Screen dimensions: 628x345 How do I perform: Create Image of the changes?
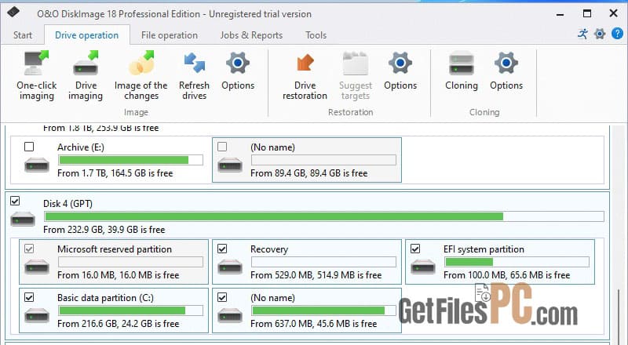[x=141, y=76]
